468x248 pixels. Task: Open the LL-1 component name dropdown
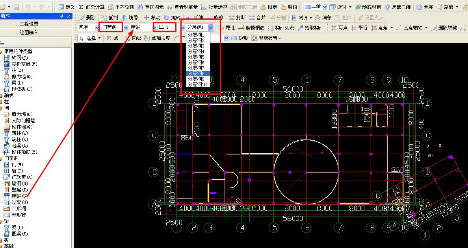pyautogui.click(x=183, y=28)
